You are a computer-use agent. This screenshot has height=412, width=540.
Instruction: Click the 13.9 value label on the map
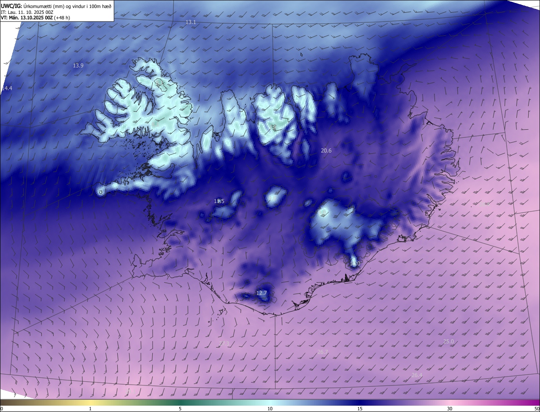click(78, 65)
